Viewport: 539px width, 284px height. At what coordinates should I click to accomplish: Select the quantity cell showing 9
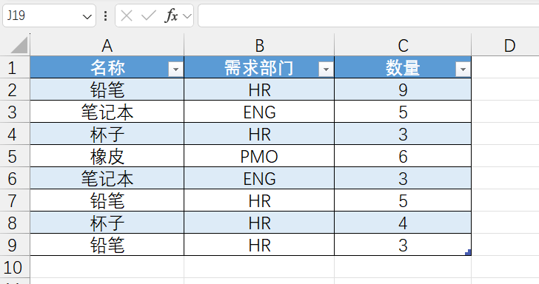403,89
